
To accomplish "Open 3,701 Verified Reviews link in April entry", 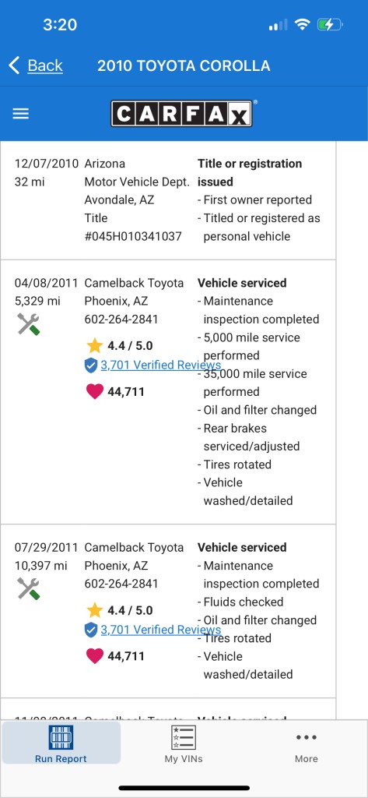I will click(x=160, y=365).
